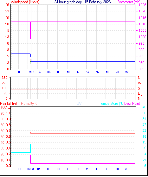Select the "Humidity %" legend label
Image resolution: width=148 pixels, height=177 pixels.
[29, 104]
